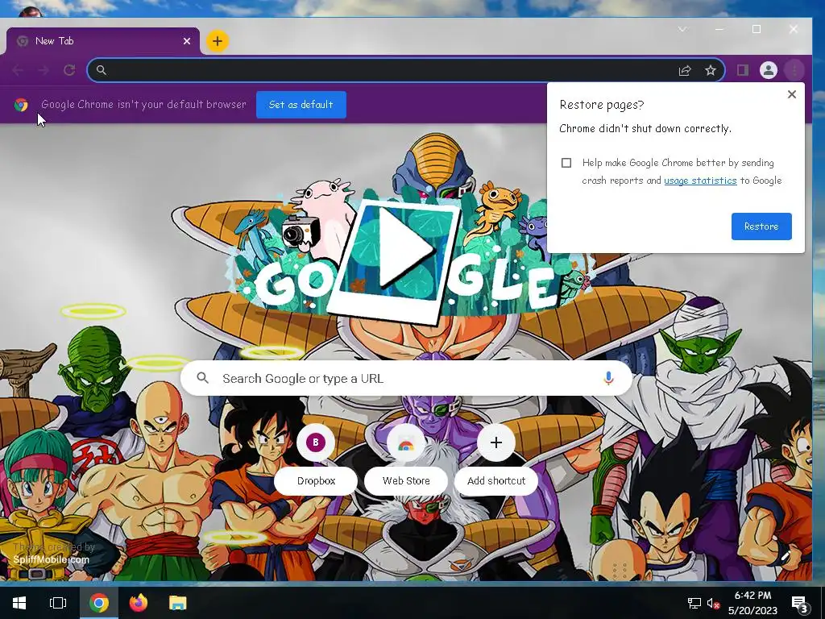Click Chrome logo in default browser bar
This screenshot has height=619, width=825.
[x=21, y=105]
